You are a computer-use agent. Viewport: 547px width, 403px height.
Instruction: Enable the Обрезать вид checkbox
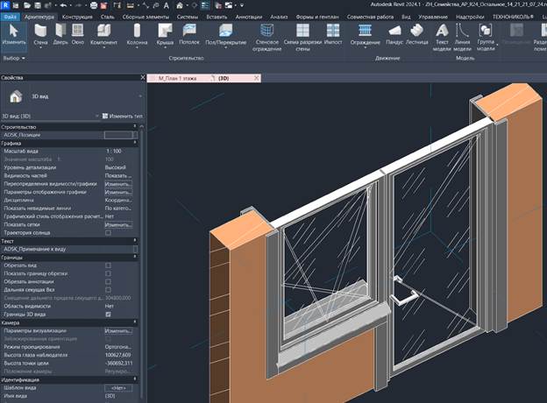108,265
